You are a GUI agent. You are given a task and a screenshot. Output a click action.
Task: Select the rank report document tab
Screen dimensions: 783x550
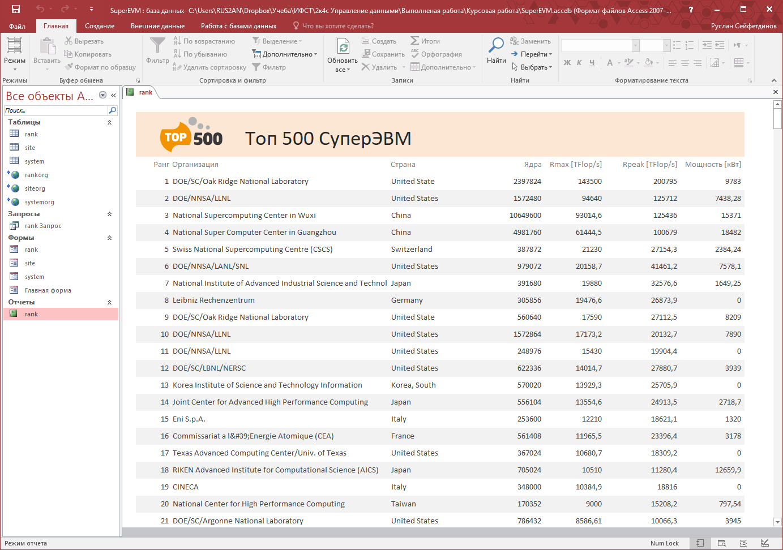click(140, 92)
